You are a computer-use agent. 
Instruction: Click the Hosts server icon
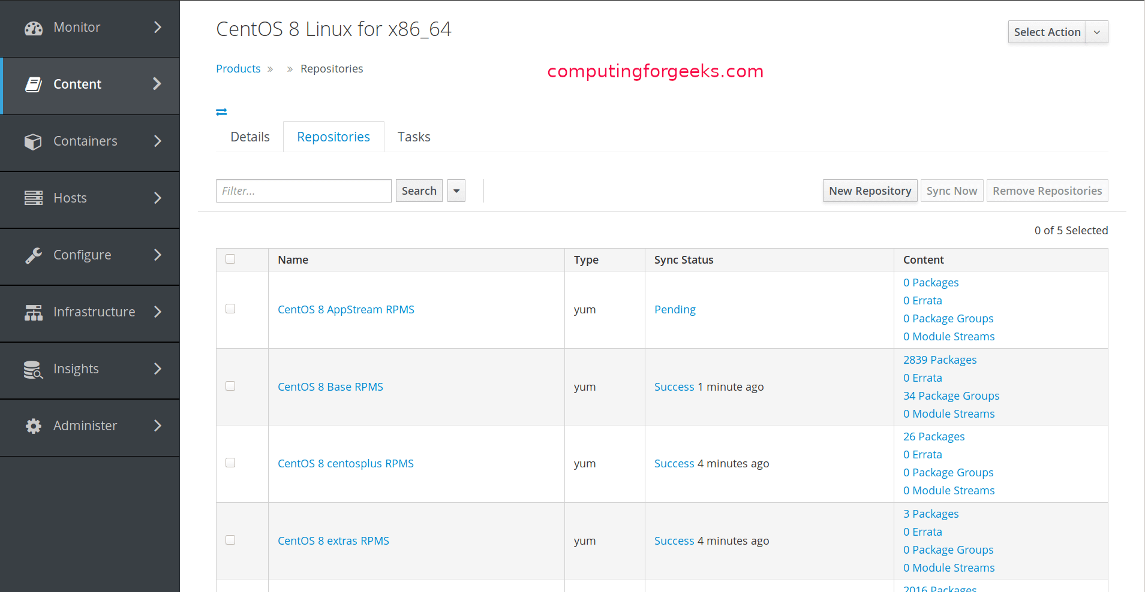[x=34, y=198]
